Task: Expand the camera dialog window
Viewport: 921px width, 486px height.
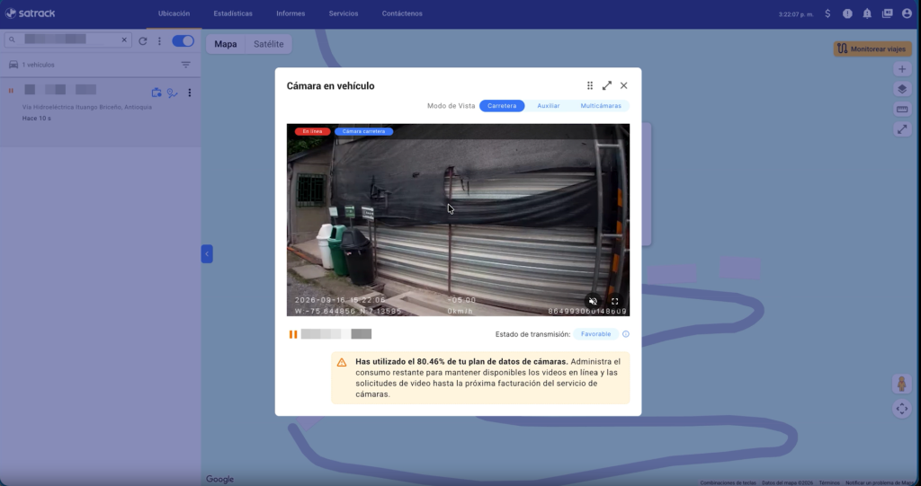Action: click(607, 85)
